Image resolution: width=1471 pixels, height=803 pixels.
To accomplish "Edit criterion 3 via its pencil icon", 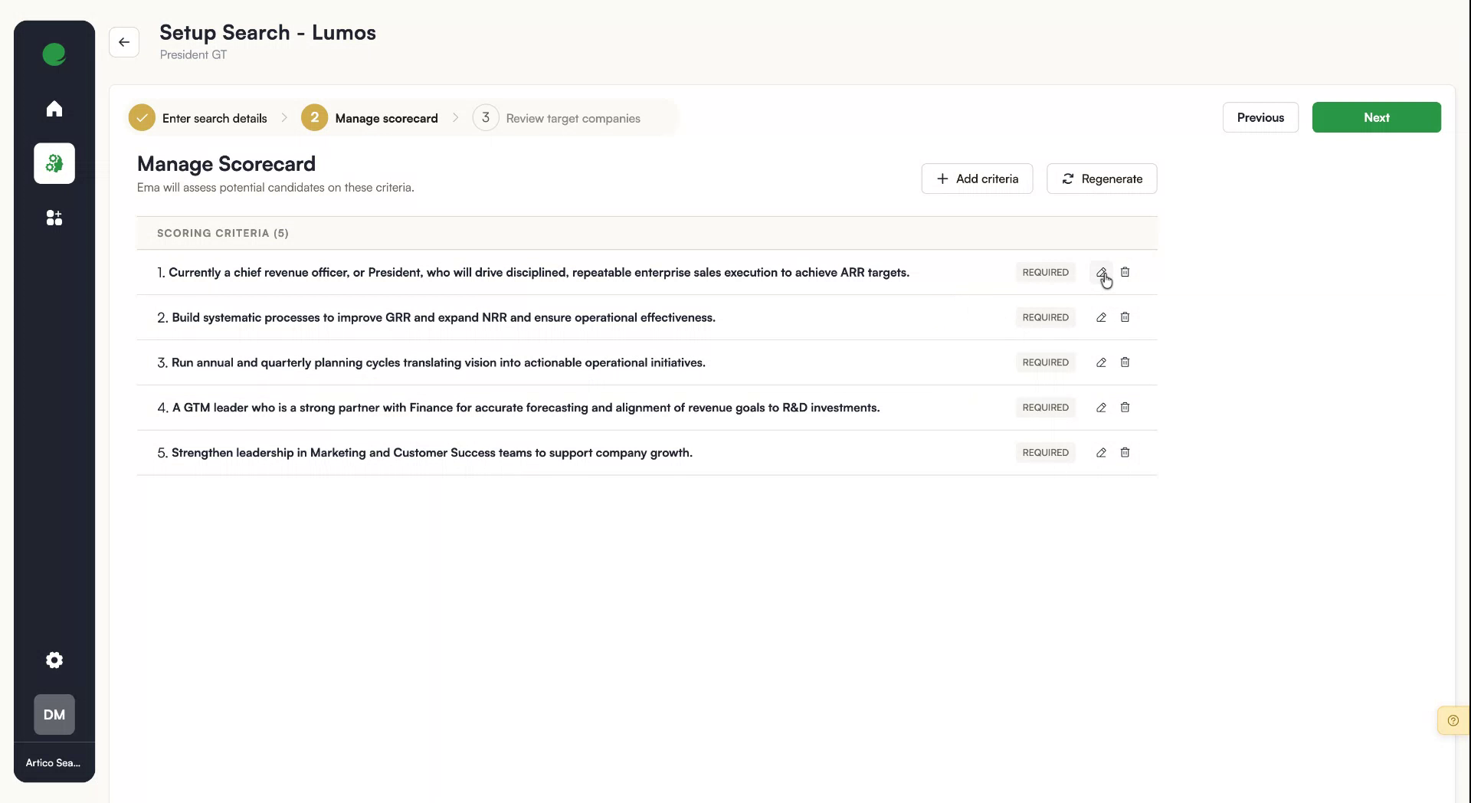I will click(x=1101, y=362).
